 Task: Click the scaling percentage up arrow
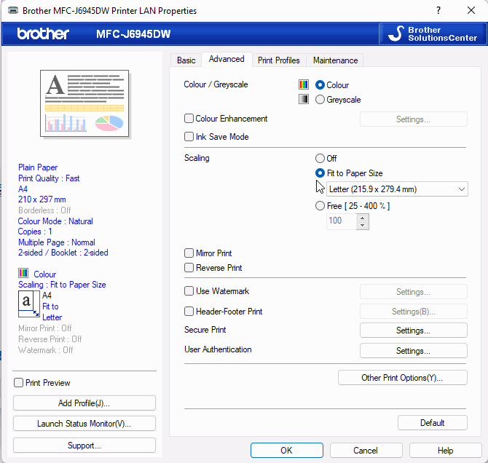click(x=362, y=218)
